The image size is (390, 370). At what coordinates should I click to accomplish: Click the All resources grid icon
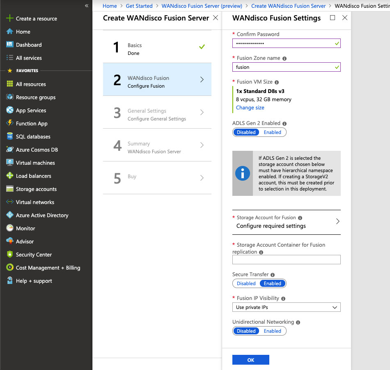point(10,84)
